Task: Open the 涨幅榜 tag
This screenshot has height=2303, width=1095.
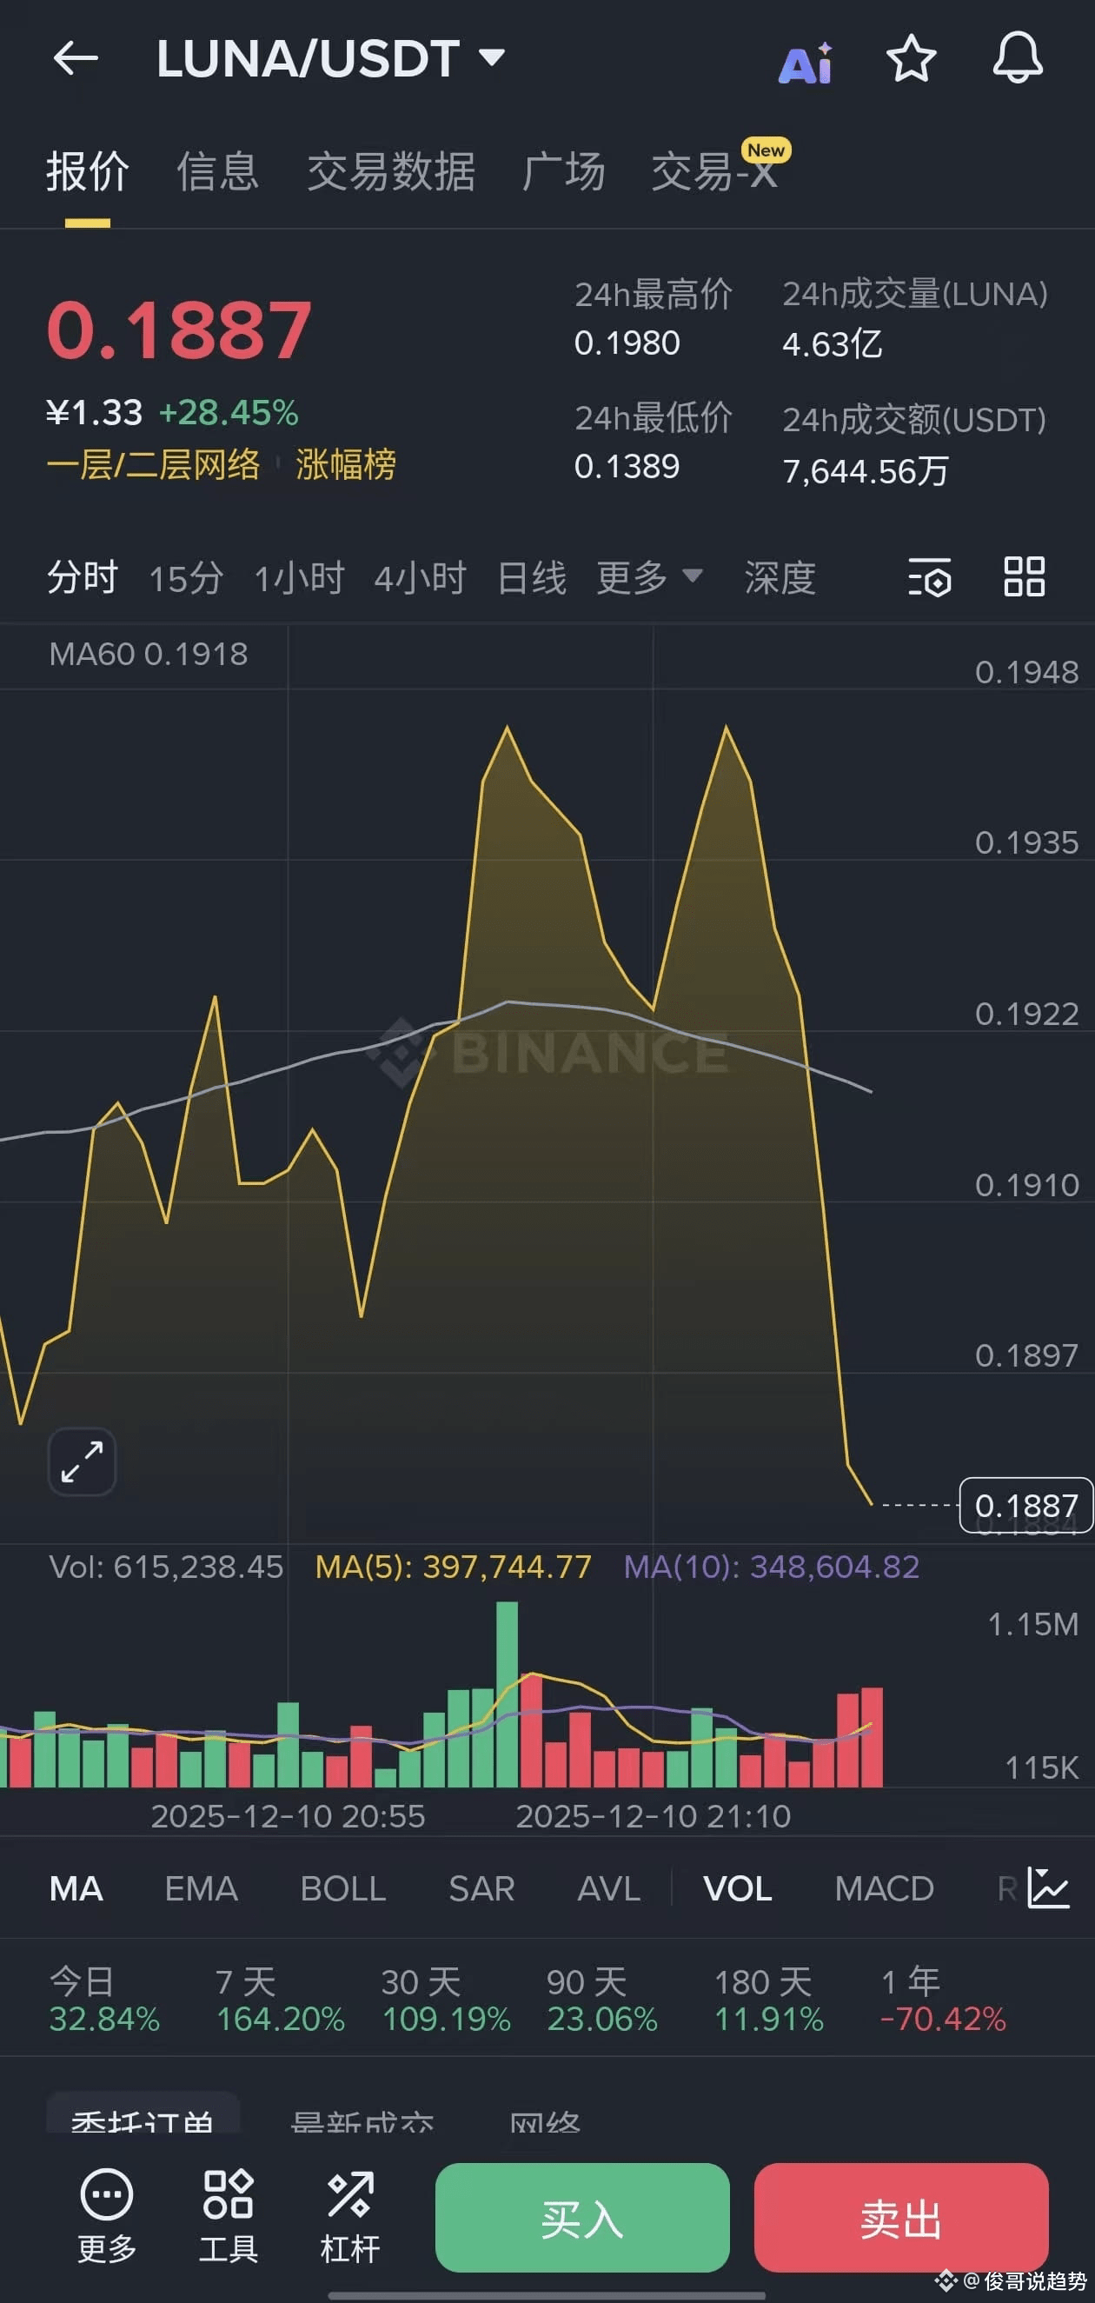Action: click(346, 465)
